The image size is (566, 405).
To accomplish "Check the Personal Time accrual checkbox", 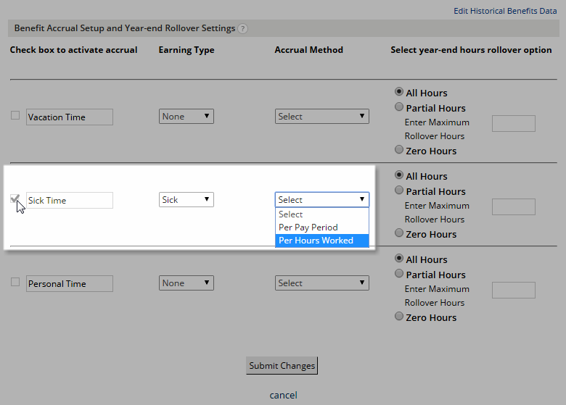I will click(15, 282).
